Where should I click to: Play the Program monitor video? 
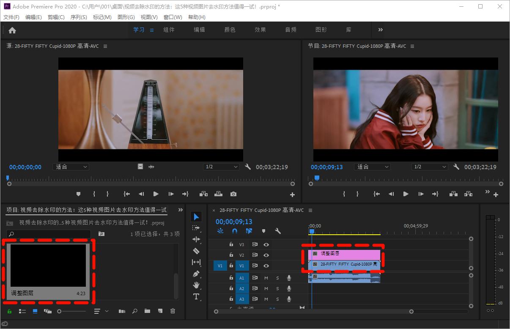pos(406,194)
